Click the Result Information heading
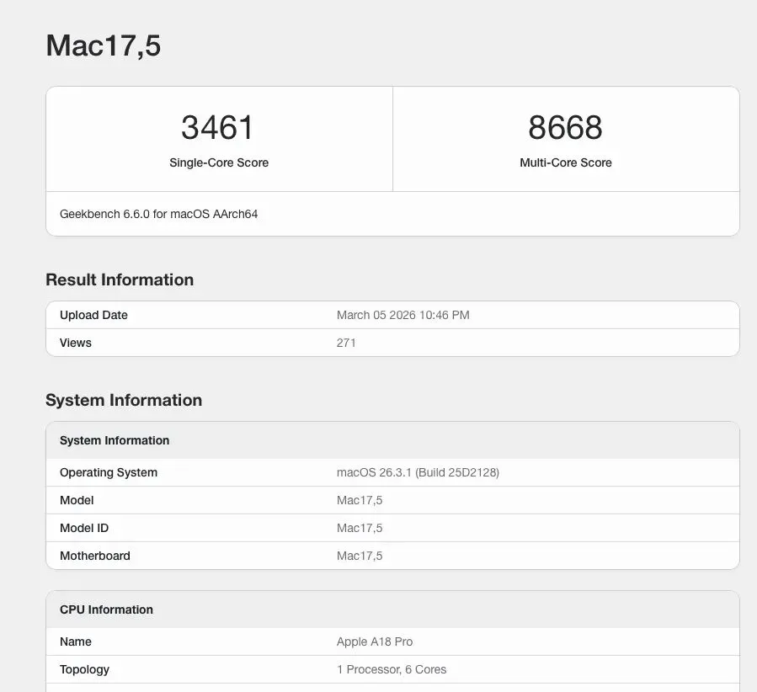The image size is (757, 692). pyautogui.click(x=120, y=279)
